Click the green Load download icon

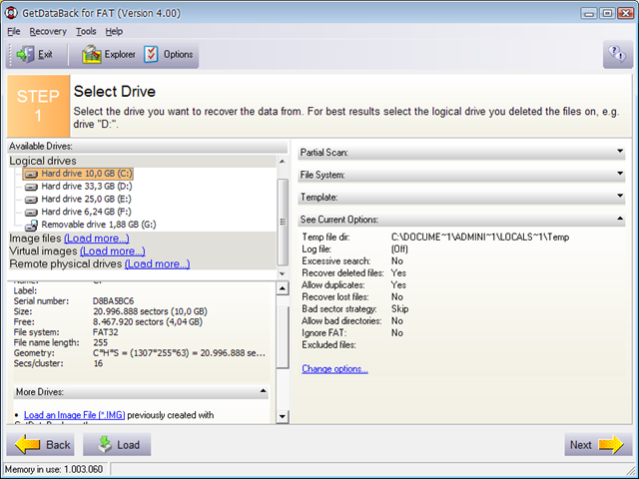tap(105, 444)
